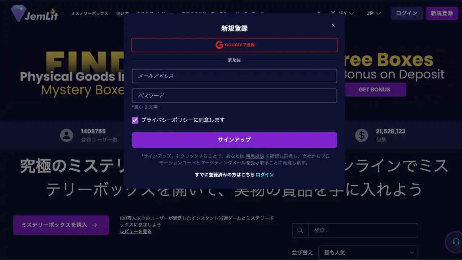462x260 pixels.
Task: Click the dollar rewards icon
Action: click(361, 135)
